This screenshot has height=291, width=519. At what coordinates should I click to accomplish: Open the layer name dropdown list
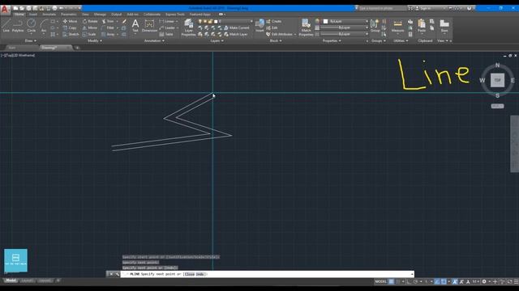(x=251, y=21)
